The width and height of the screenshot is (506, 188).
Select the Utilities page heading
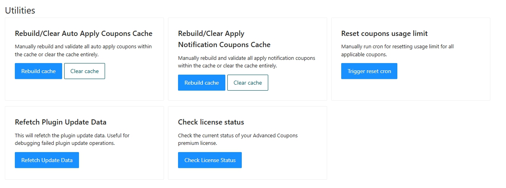click(x=20, y=10)
